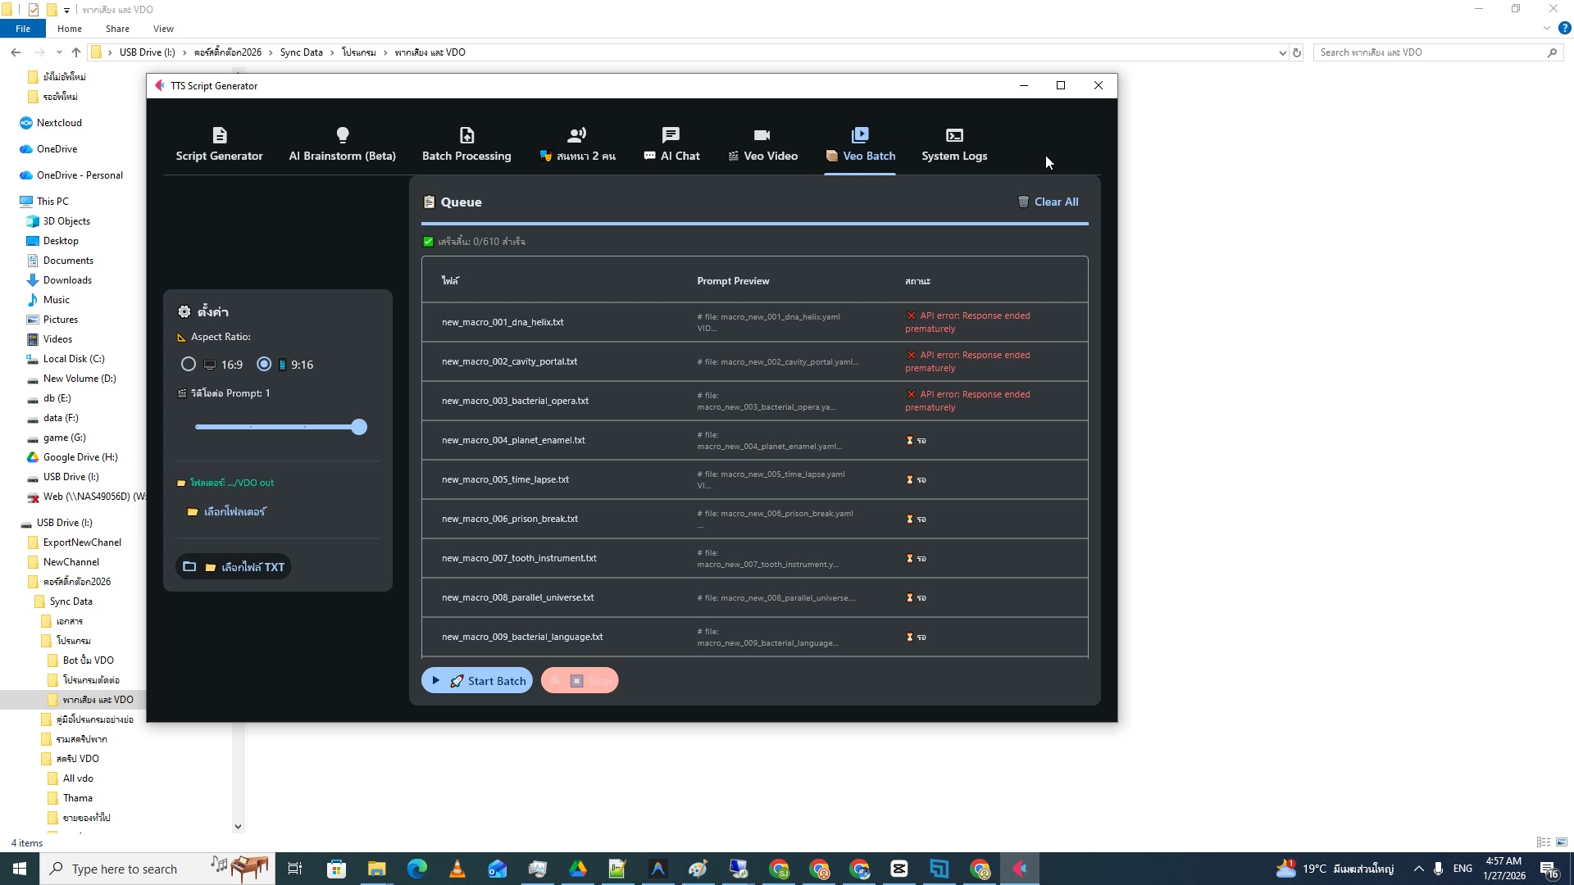This screenshot has height=885, width=1574.
Task: Open AI Chat speech bubble icon
Action: click(671, 134)
